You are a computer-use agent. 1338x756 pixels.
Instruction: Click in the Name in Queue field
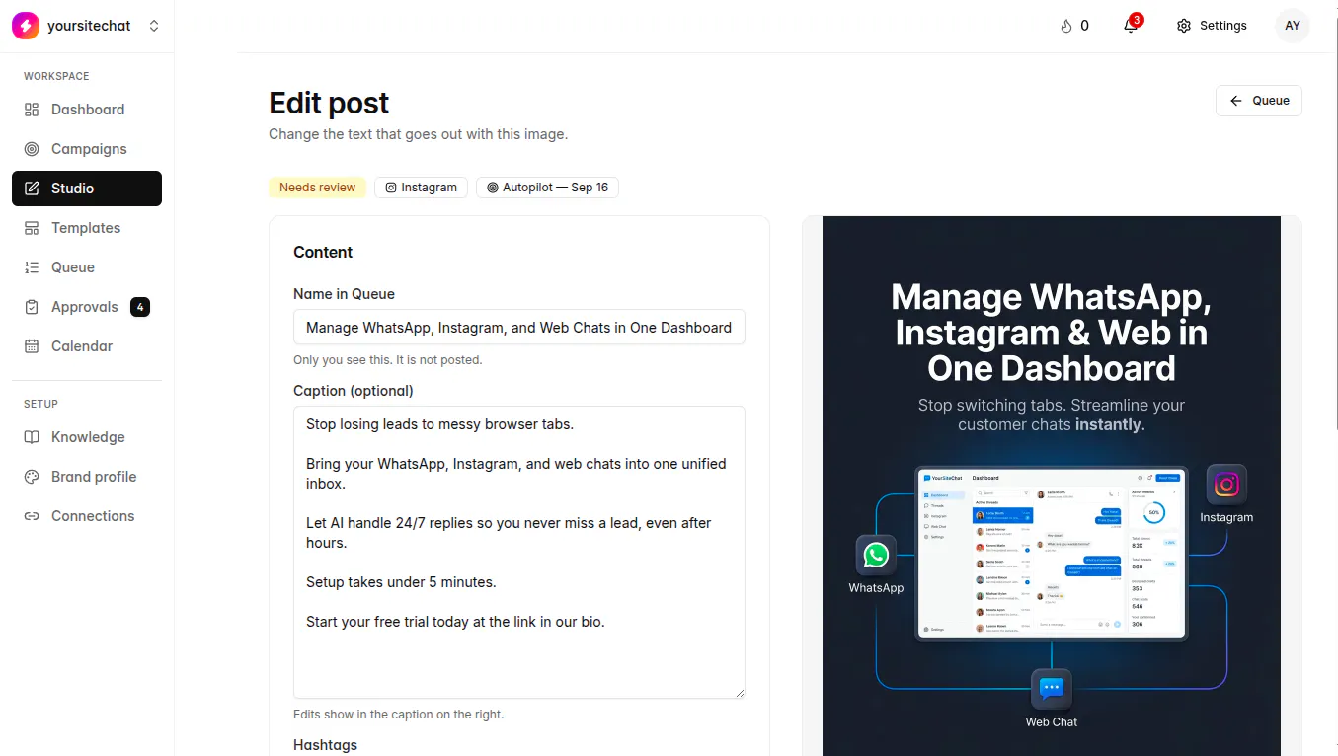click(x=519, y=328)
